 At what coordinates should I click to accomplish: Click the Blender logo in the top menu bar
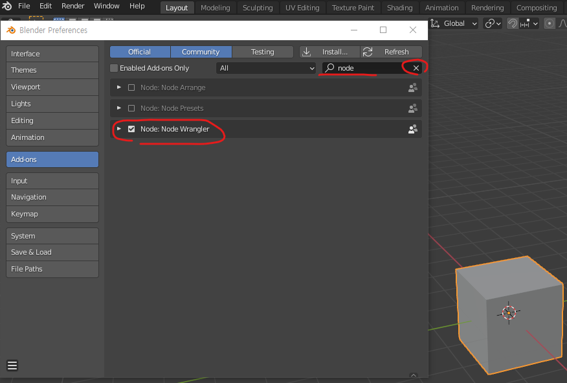pyautogui.click(x=7, y=6)
